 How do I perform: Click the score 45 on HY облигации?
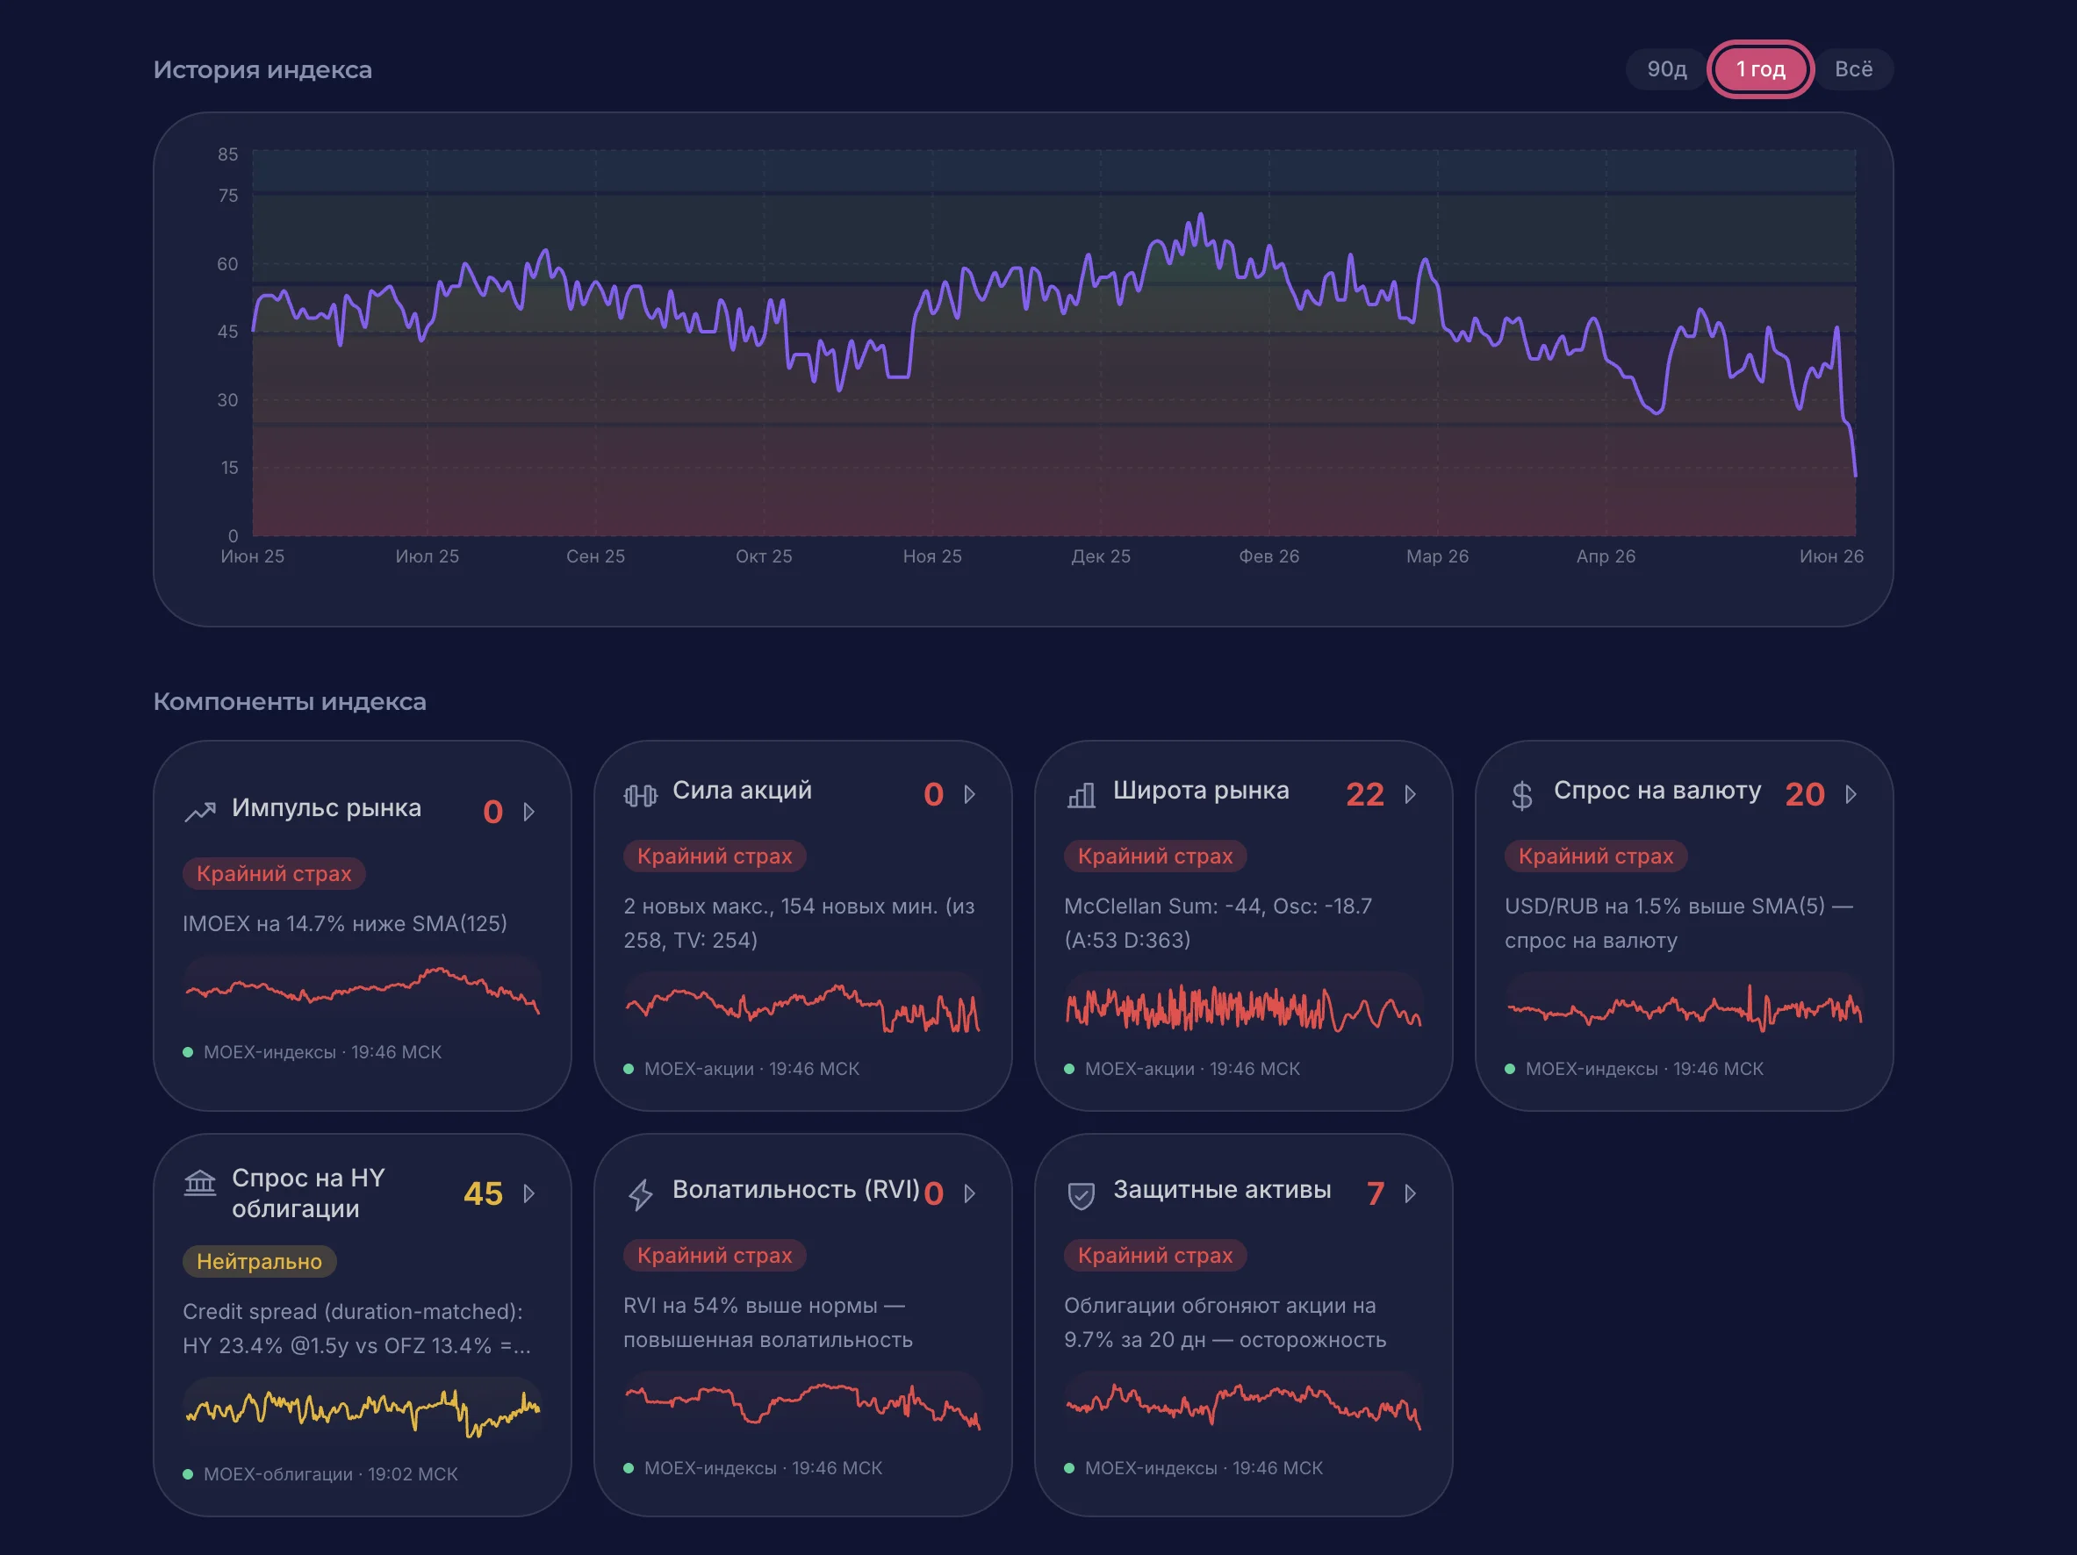484,1193
